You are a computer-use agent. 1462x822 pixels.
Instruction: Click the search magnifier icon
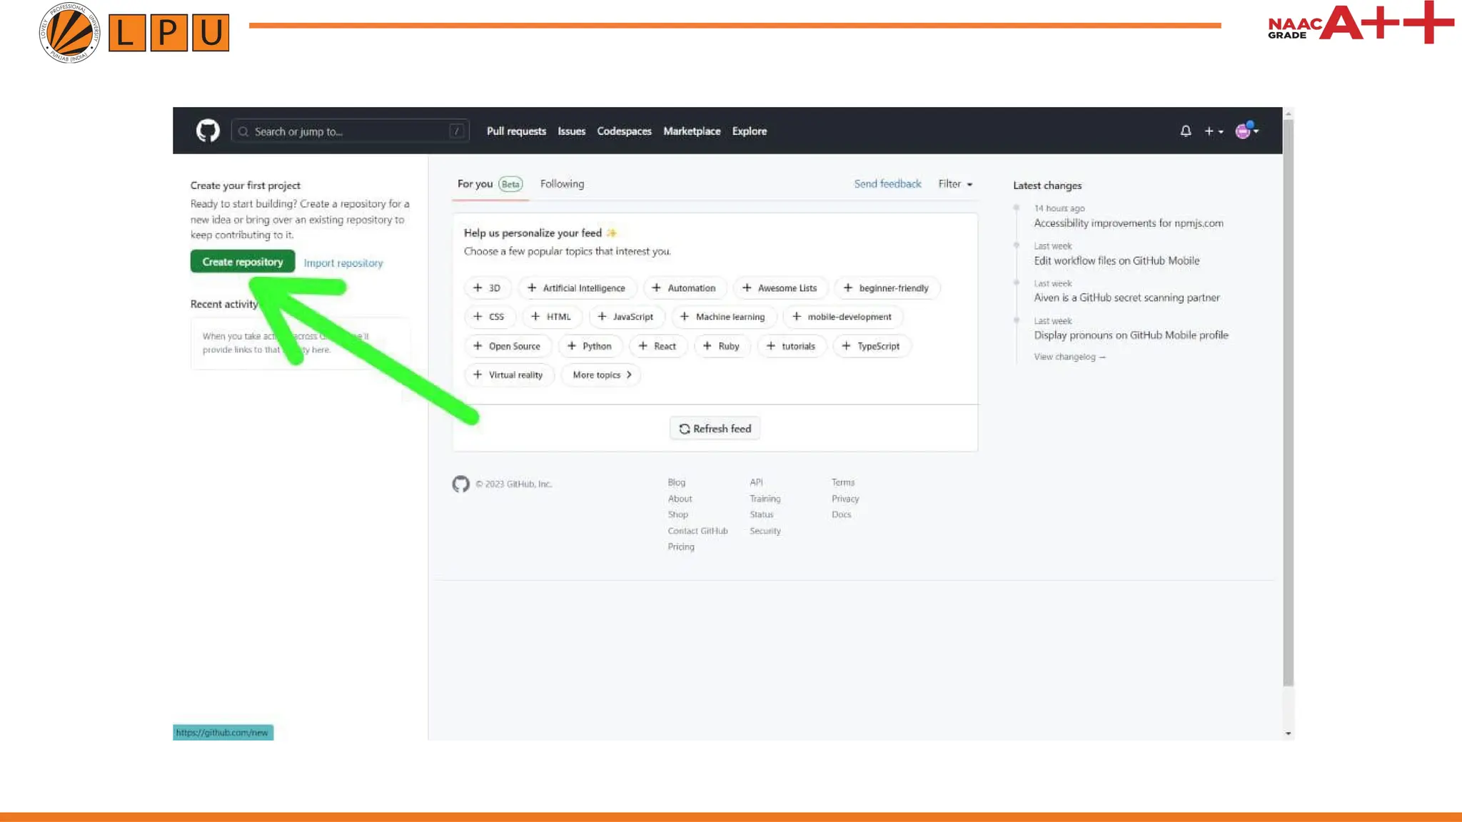tap(243, 132)
